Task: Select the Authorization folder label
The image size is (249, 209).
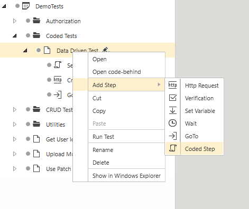Action: (x=63, y=21)
